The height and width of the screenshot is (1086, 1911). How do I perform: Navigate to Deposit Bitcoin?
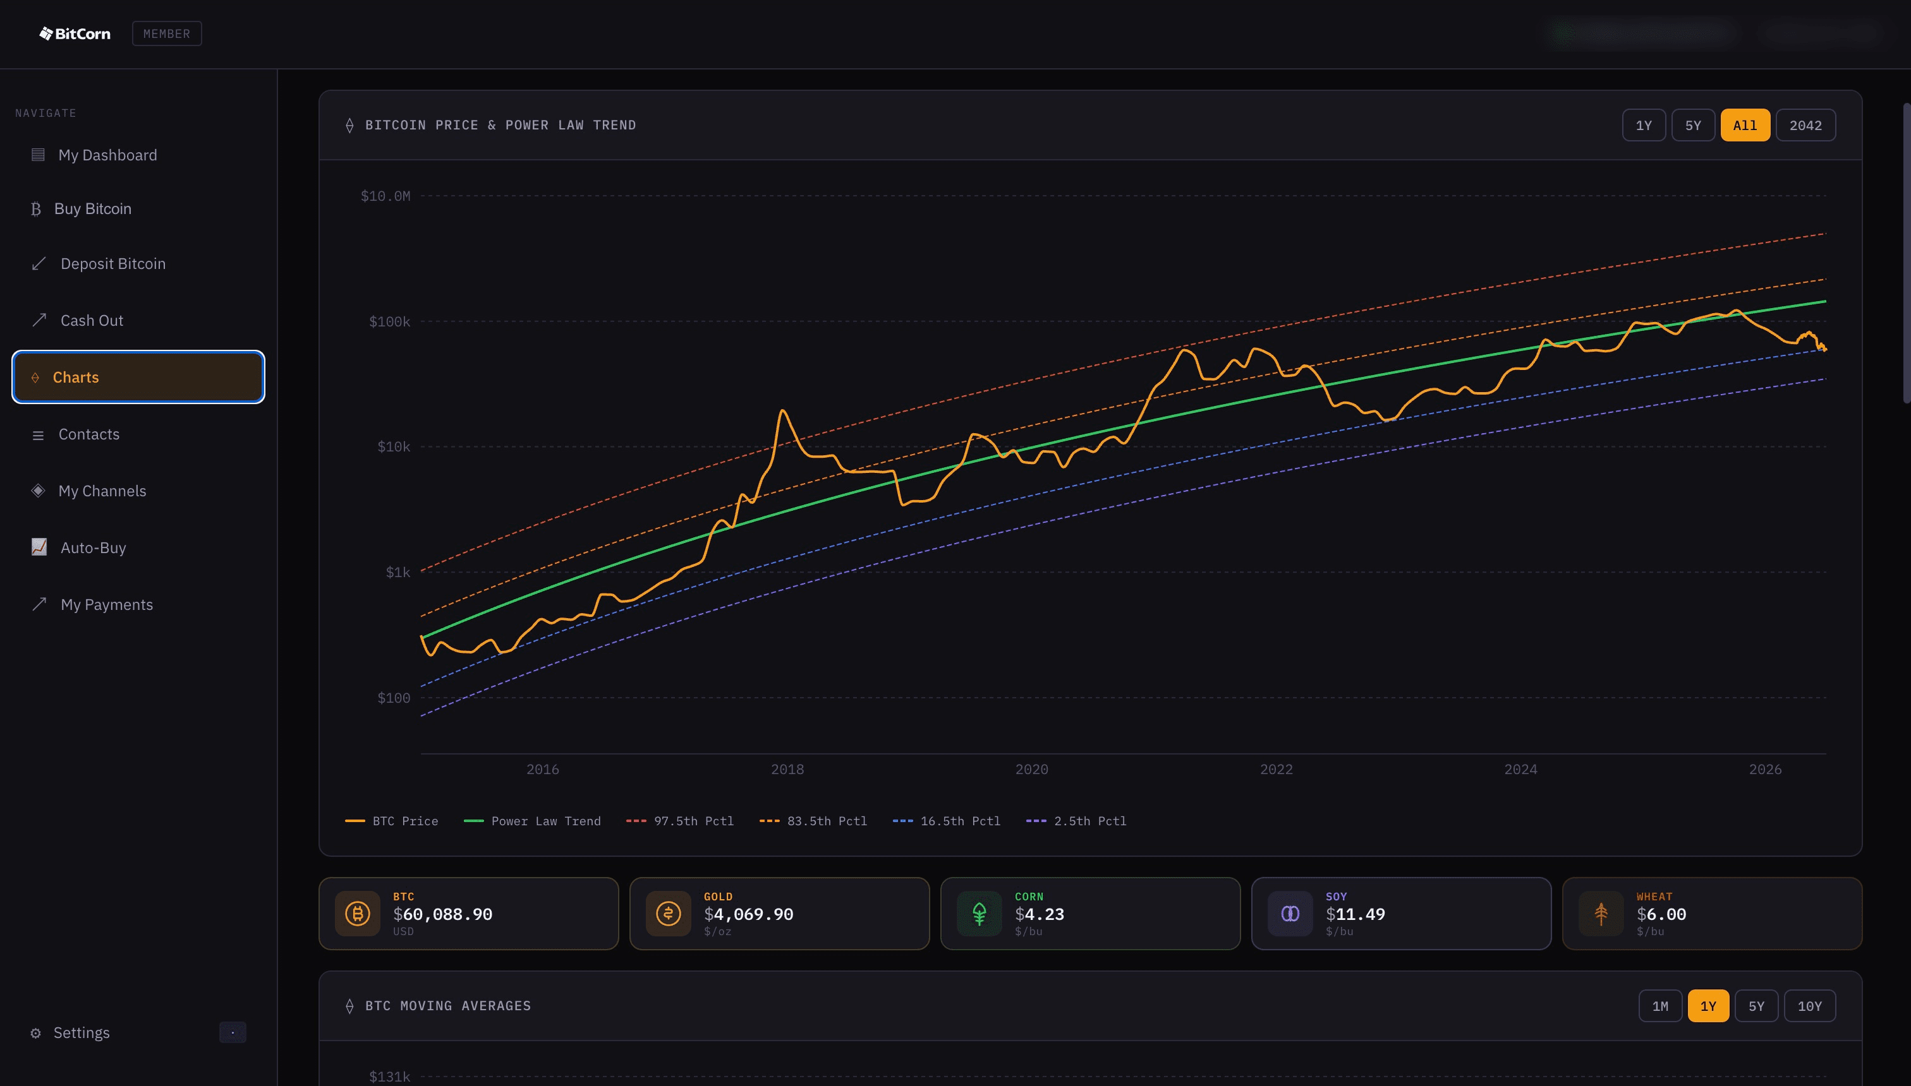[139, 264]
